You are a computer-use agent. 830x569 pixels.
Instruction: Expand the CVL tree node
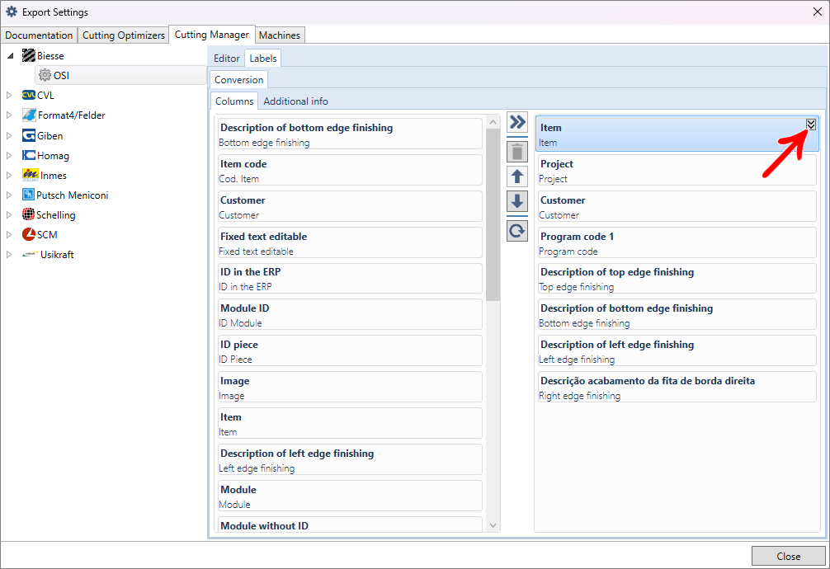coord(9,96)
